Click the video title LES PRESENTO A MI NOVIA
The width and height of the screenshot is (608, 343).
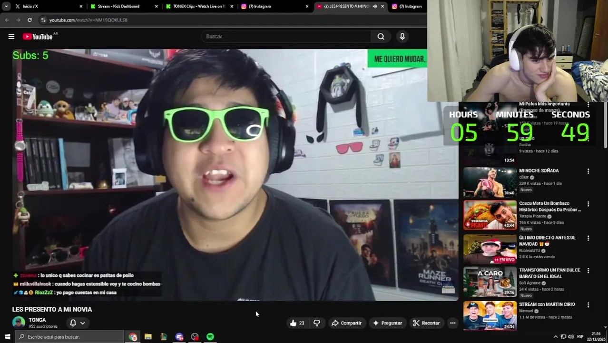(x=52, y=309)
